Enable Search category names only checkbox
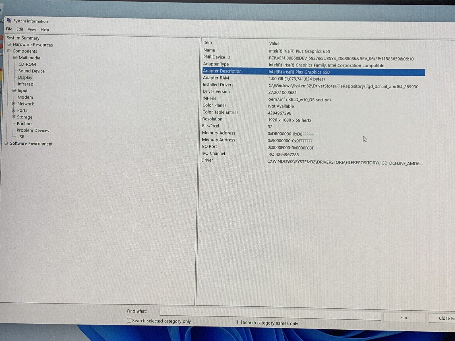This screenshot has width=455, height=341. click(239, 322)
